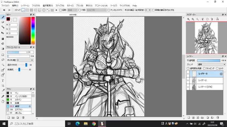The height and width of the screenshot is (127, 227).
Task: Click the rainbow hue bar in color panel
Action: click(33, 31)
